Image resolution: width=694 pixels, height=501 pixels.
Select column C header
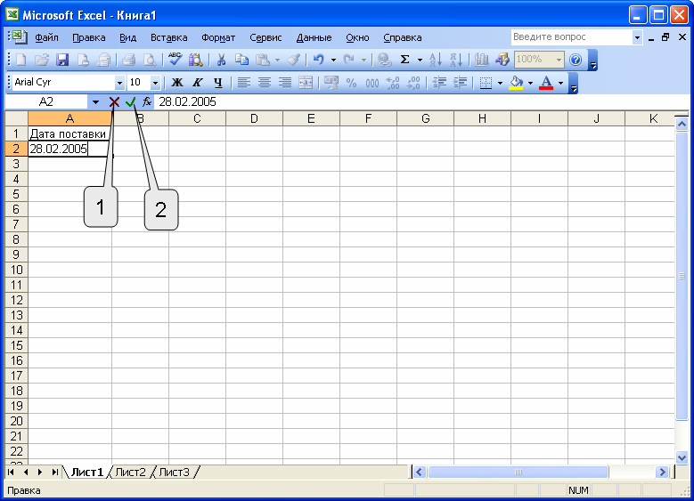[x=197, y=118]
